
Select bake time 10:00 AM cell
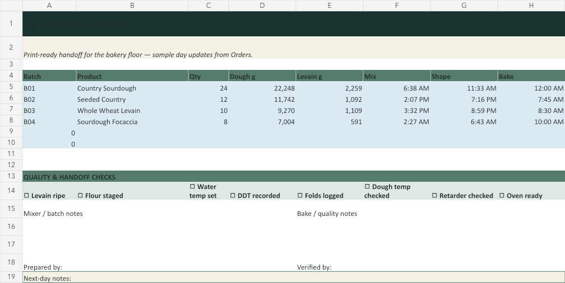click(x=531, y=120)
